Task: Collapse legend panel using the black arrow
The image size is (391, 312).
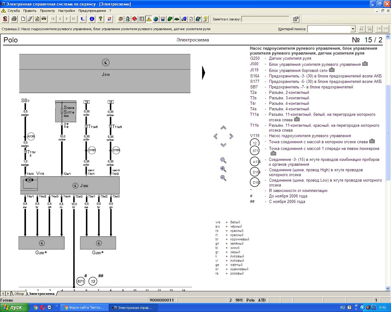Action: coord(203,73)
